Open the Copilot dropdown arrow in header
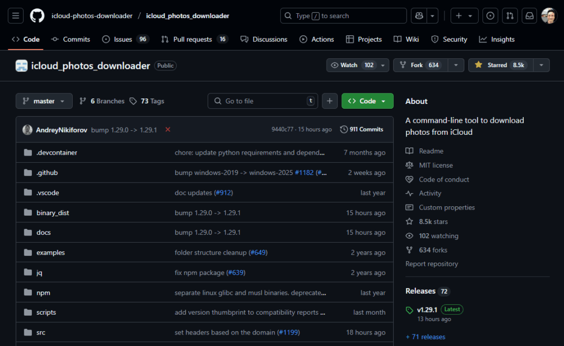 pyautogui.click(x=432, y=16)
